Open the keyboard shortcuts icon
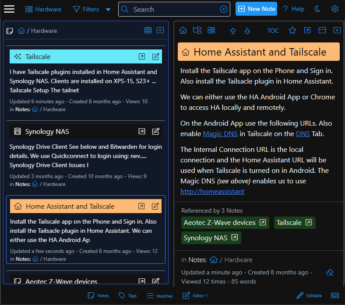 pyautogui.click(x=335, y=295)
